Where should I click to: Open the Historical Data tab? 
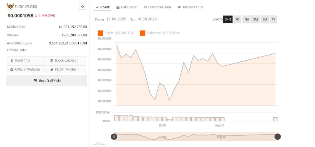pos(157,7)
